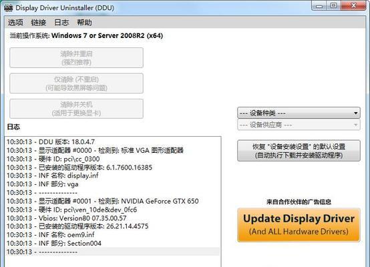Select the highlighted last dashed log line
370x267 pixels.
point(112,252)
